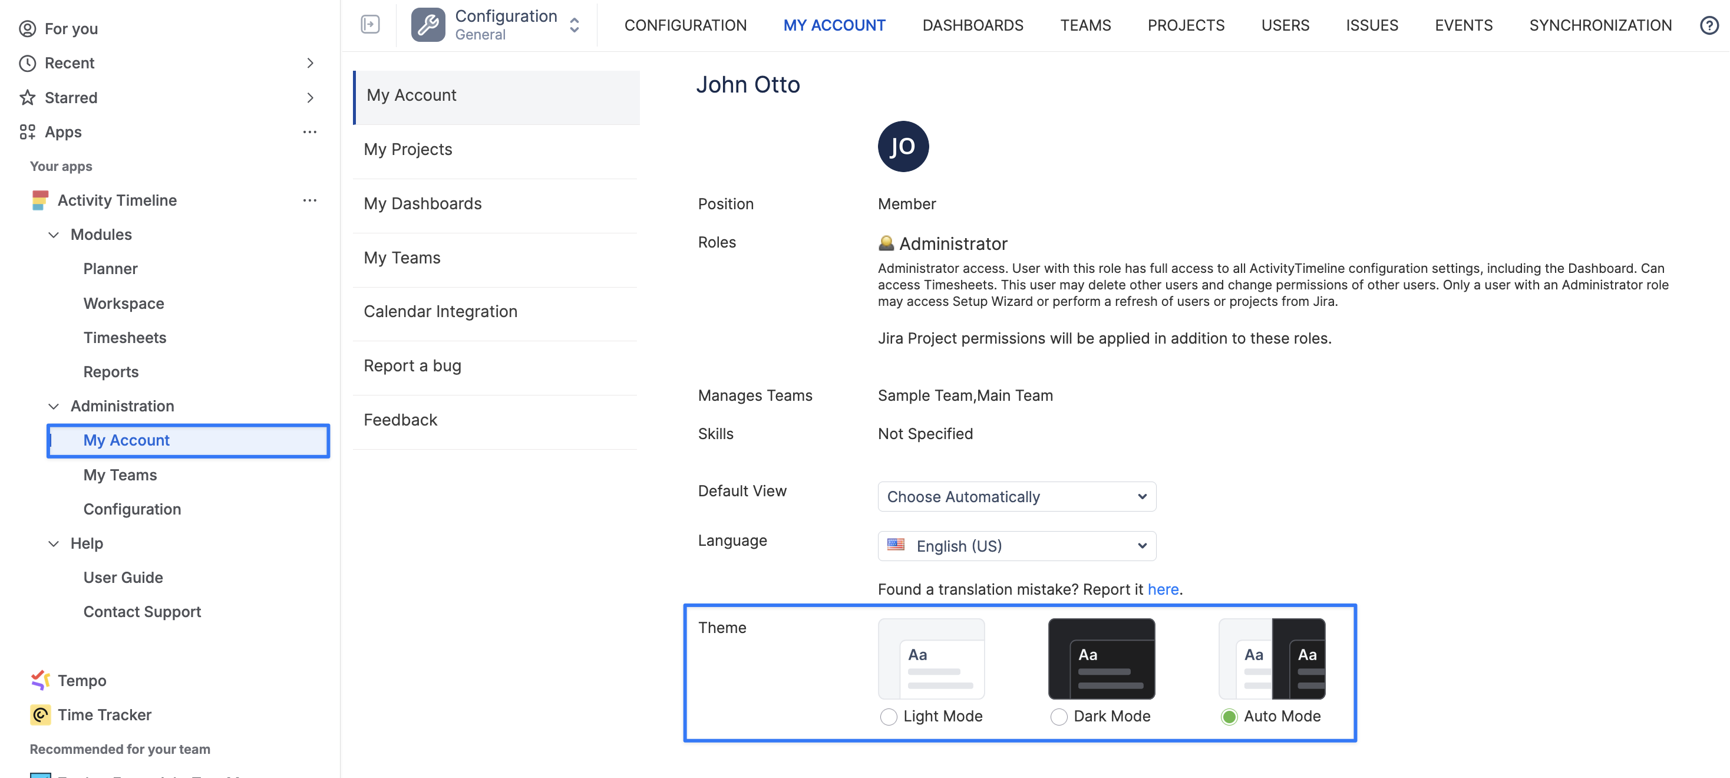The image size is (1730, 778).
Task: Open the Apps more options ellipsis
Action: pos(309,131)
